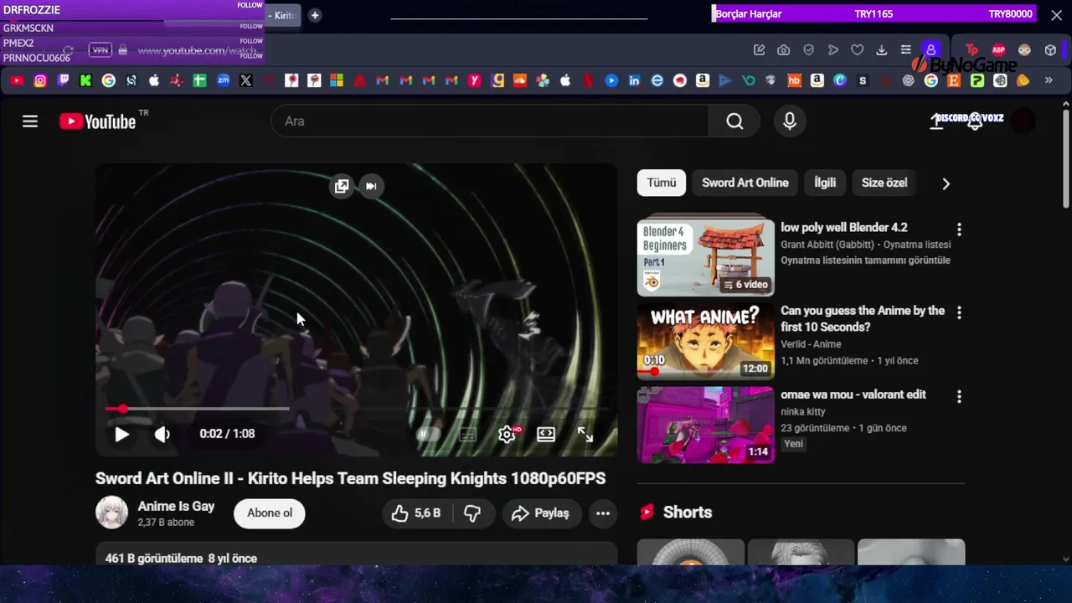The height and width of the screenshot is (603, 1072).
Task: Play the video with the play button
Action: 121,434
